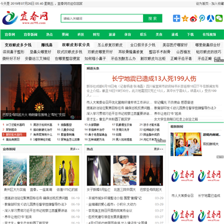Screen dimensions: 224x224
Task: Click the 全口假牙多少钱 tag link
Action: coord(142,45)
